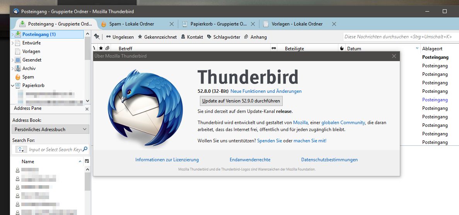The image size is (459, 215).
Task: Close the Vorlagen tab
Action: pos(334,24)
